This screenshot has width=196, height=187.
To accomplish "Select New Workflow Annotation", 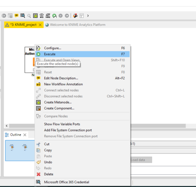I will (83, 84).
